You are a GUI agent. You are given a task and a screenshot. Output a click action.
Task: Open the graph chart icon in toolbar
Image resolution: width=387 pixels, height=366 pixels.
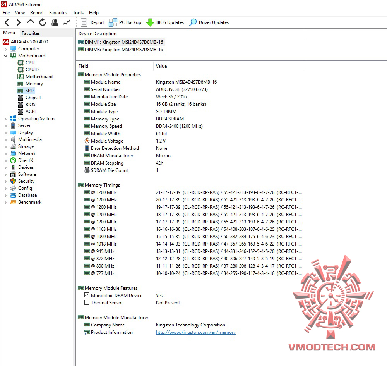tap(67, 22)
